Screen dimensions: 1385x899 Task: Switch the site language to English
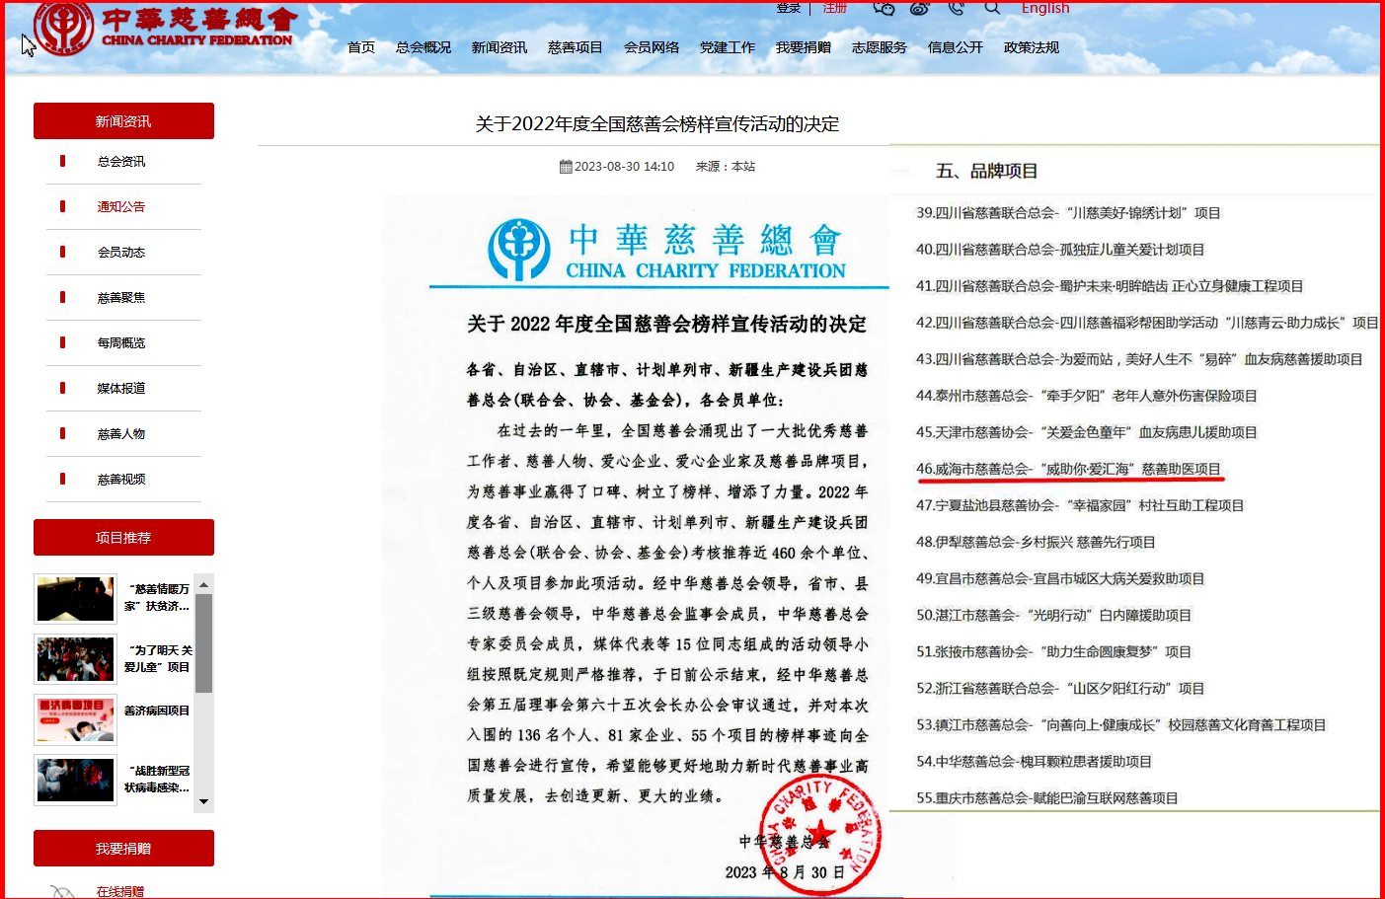pos(1045,8)
